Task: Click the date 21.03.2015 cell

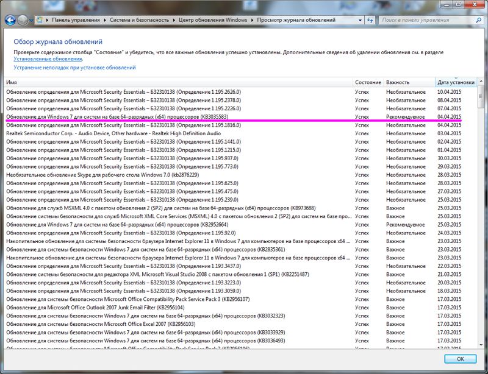Action: tap(450, 275)
